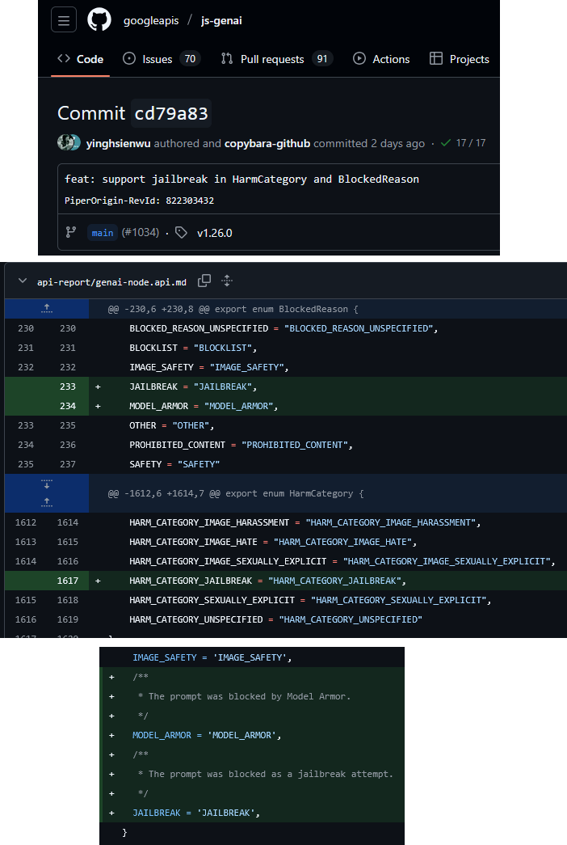This screenshot has height=845, width=567.
Task: Open the main branch link
Action: coord(103,233)
